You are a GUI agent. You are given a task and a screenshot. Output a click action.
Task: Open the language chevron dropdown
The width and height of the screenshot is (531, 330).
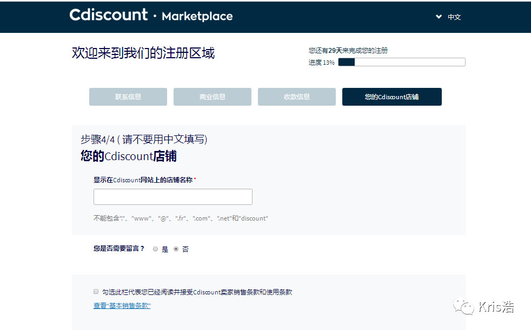pyautogui.click(x=439, y=17)
